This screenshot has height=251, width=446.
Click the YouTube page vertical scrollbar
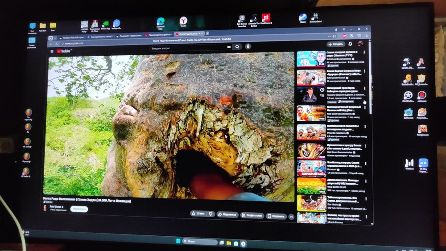(x=370, y=77)
